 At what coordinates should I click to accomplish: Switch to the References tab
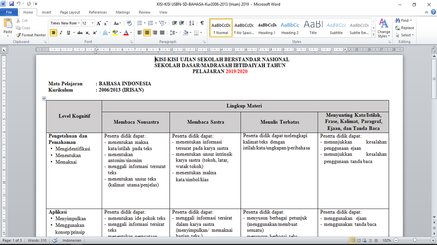click(98, 12)
